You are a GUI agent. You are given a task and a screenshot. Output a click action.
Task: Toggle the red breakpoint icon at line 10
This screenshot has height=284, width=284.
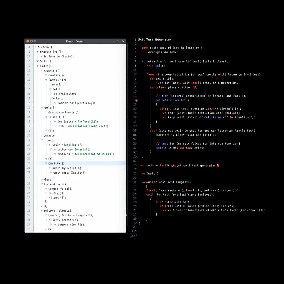coord(136,100)
